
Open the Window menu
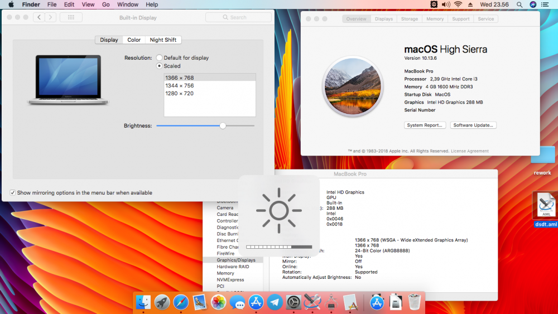pyautogui.click(x=128, y=4)
